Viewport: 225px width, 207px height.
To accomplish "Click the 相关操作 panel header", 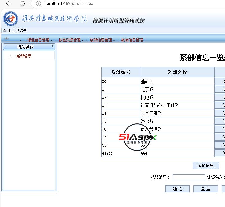I will (29, 47).
